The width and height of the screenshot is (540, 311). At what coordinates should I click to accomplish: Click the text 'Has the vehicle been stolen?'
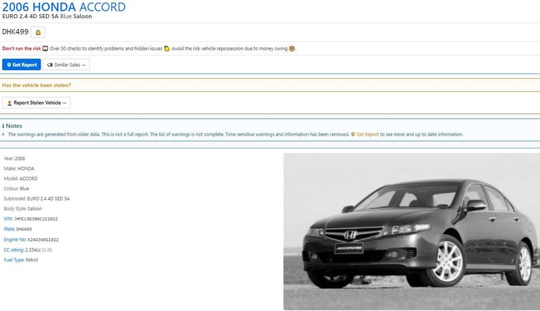(36, 85)
